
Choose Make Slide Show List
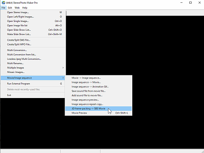pyautogui.click(x=33, y=34)
